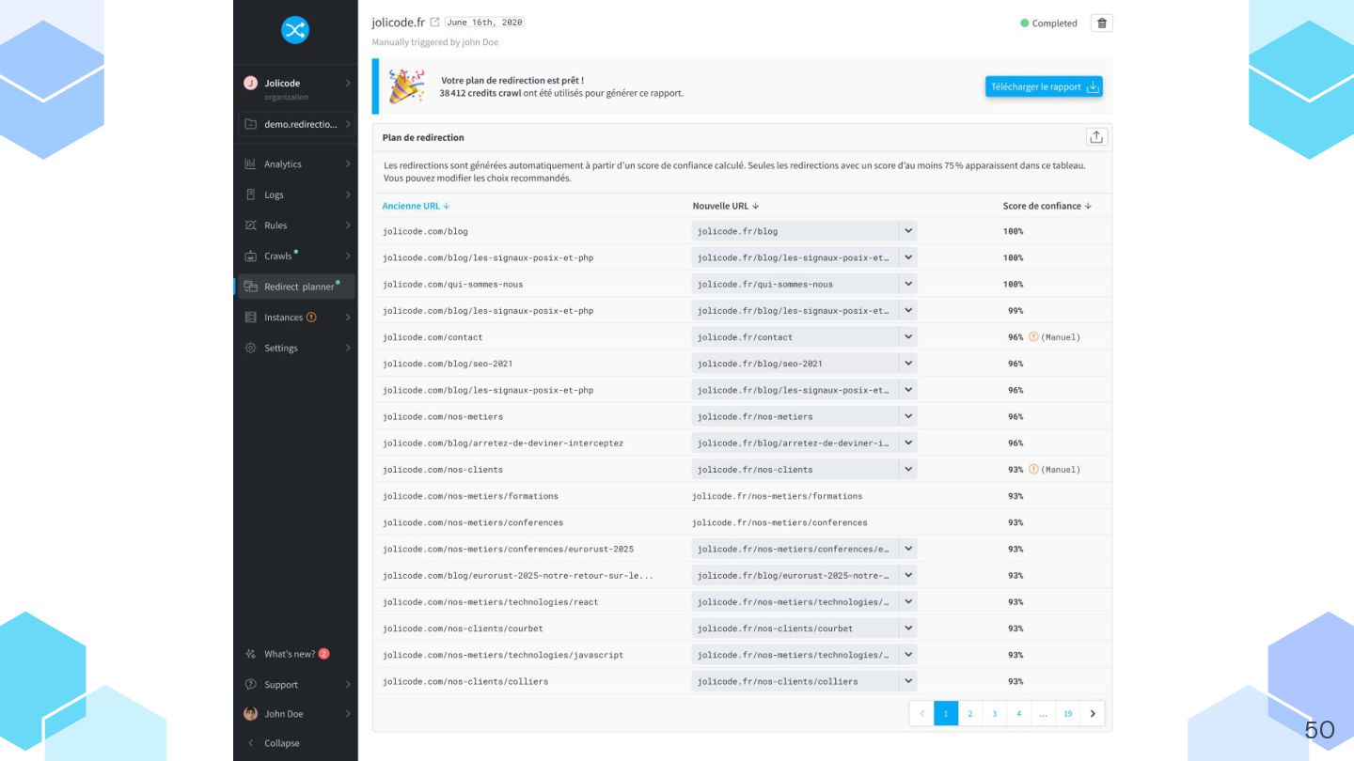Open the Crawls menu
This screenshot has height=761, width=1354.
point(296,256)
